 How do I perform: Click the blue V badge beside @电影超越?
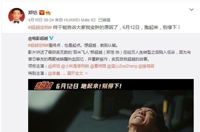coord(51,38)
